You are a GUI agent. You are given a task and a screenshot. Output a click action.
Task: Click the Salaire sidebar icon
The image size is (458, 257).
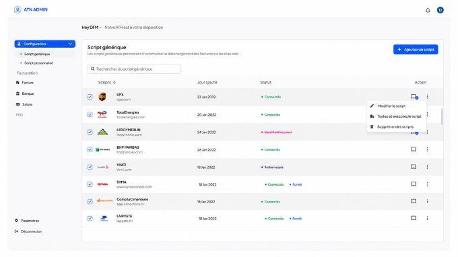18,104
